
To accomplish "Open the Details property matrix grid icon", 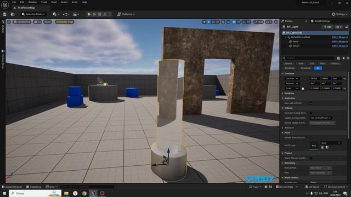I will [338, 58].
